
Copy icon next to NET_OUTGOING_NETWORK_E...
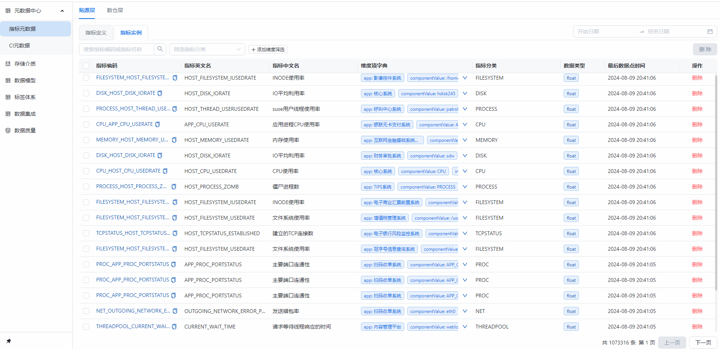[175, 311]
